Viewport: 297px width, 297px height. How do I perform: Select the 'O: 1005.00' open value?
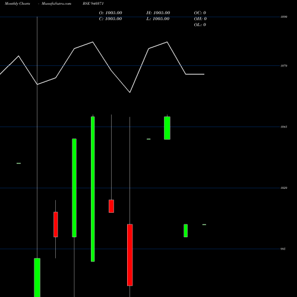point(110,13)
